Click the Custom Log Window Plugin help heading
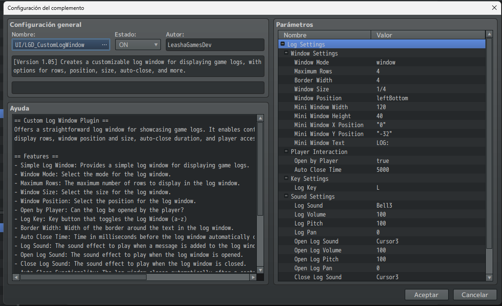 (x=61, y=120)
